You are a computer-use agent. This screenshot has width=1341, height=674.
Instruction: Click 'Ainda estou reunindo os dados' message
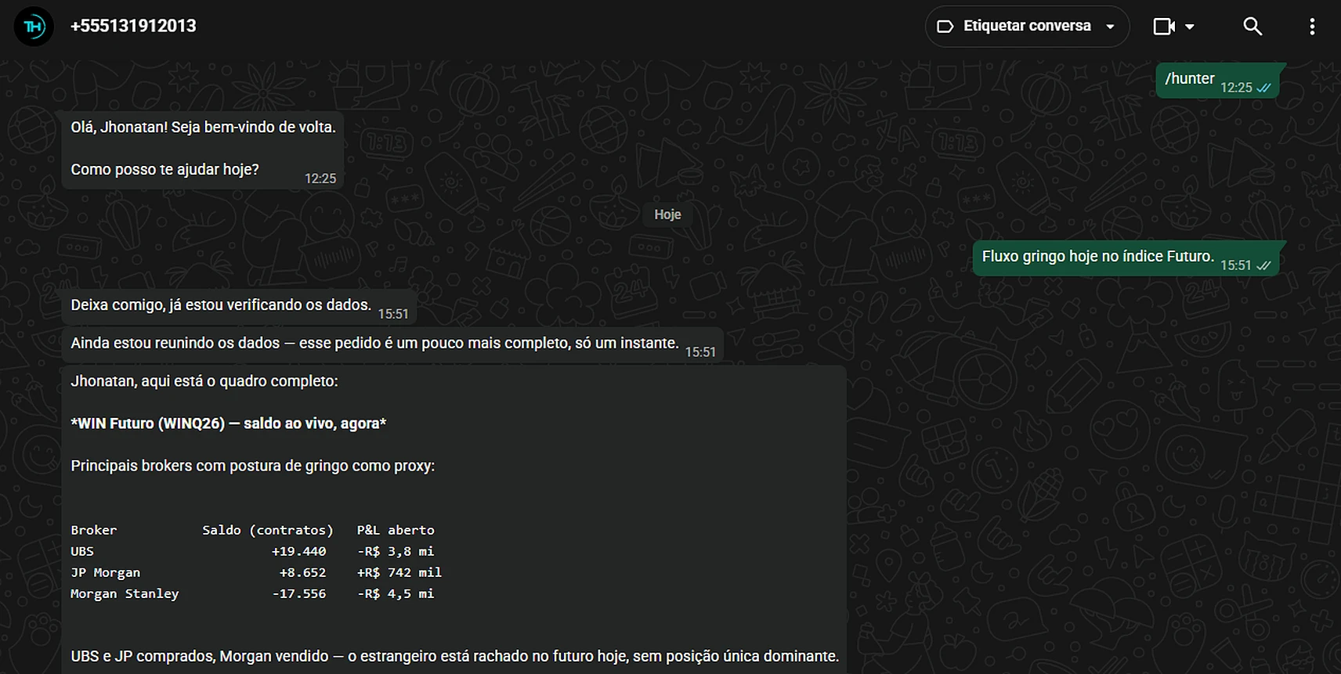(392, 344)
